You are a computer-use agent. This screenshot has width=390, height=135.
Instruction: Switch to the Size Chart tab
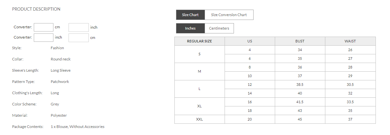190,15
